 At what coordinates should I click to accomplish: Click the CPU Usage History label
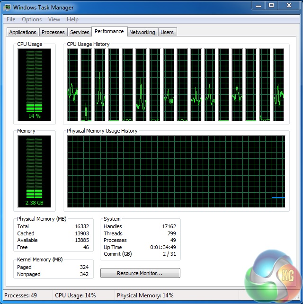click(88, 44)
